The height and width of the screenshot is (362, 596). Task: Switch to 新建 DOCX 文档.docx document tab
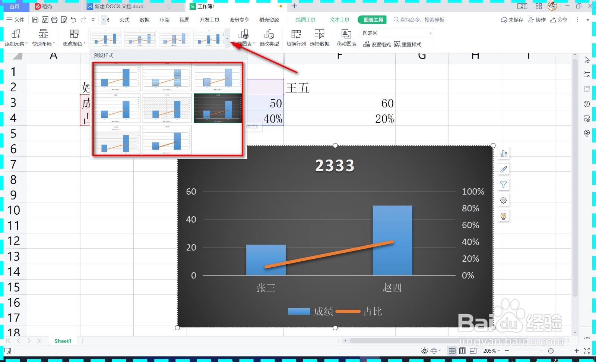click(x=119, y=6)
